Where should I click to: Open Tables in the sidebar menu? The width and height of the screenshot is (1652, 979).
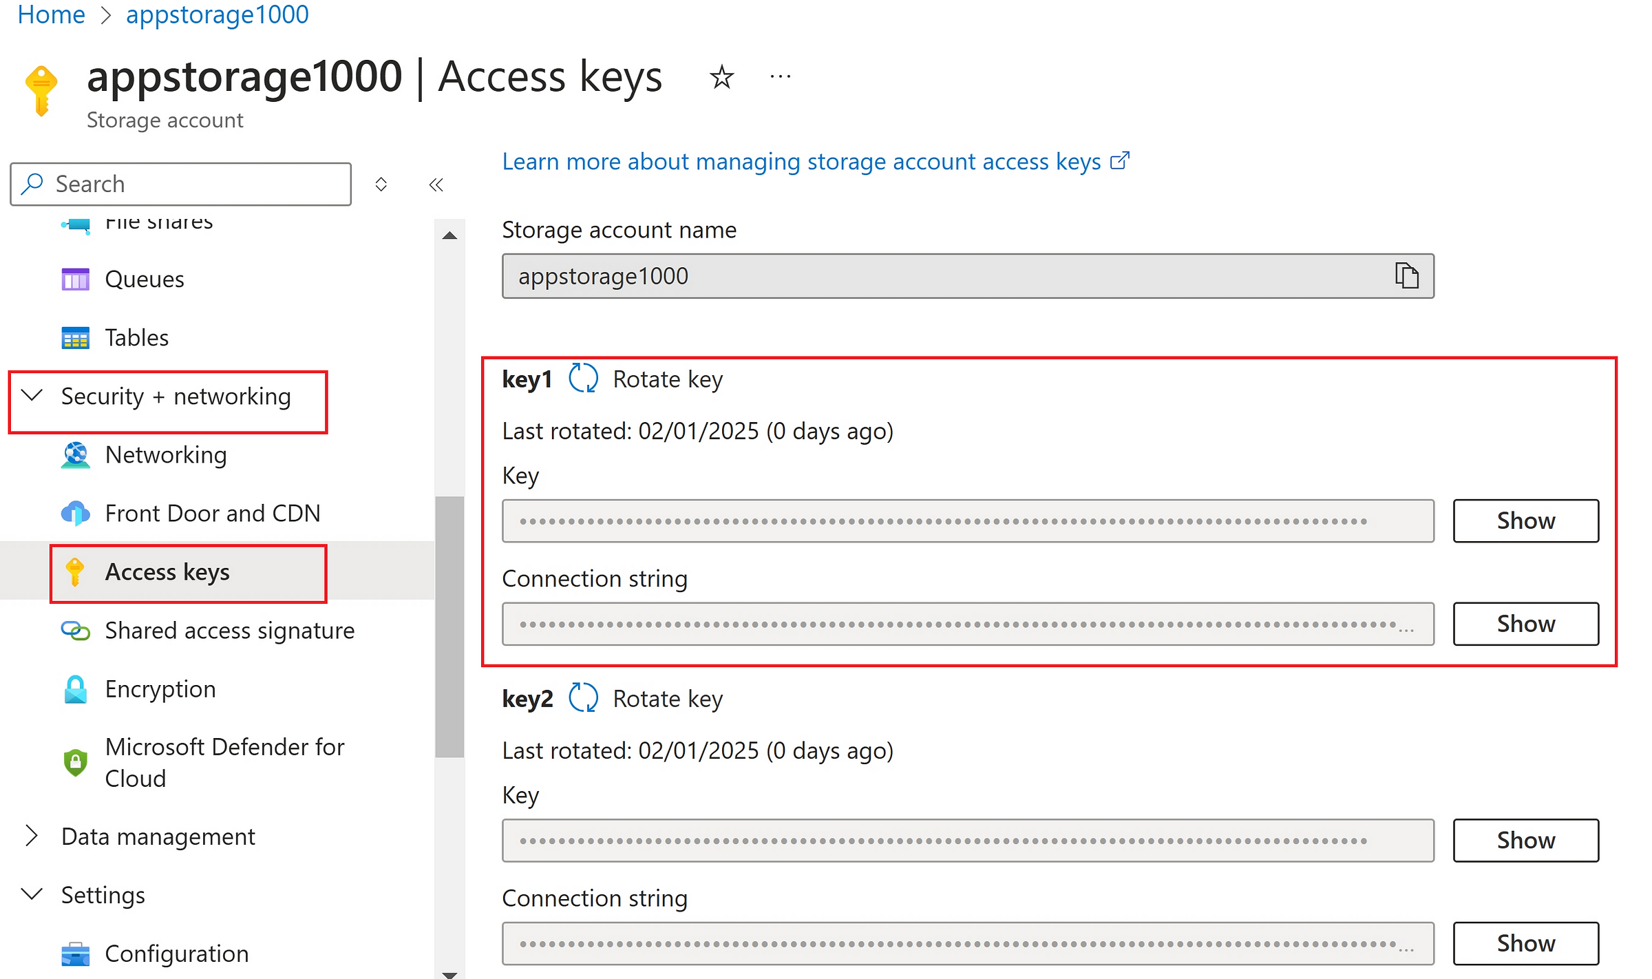click(137, 337)
